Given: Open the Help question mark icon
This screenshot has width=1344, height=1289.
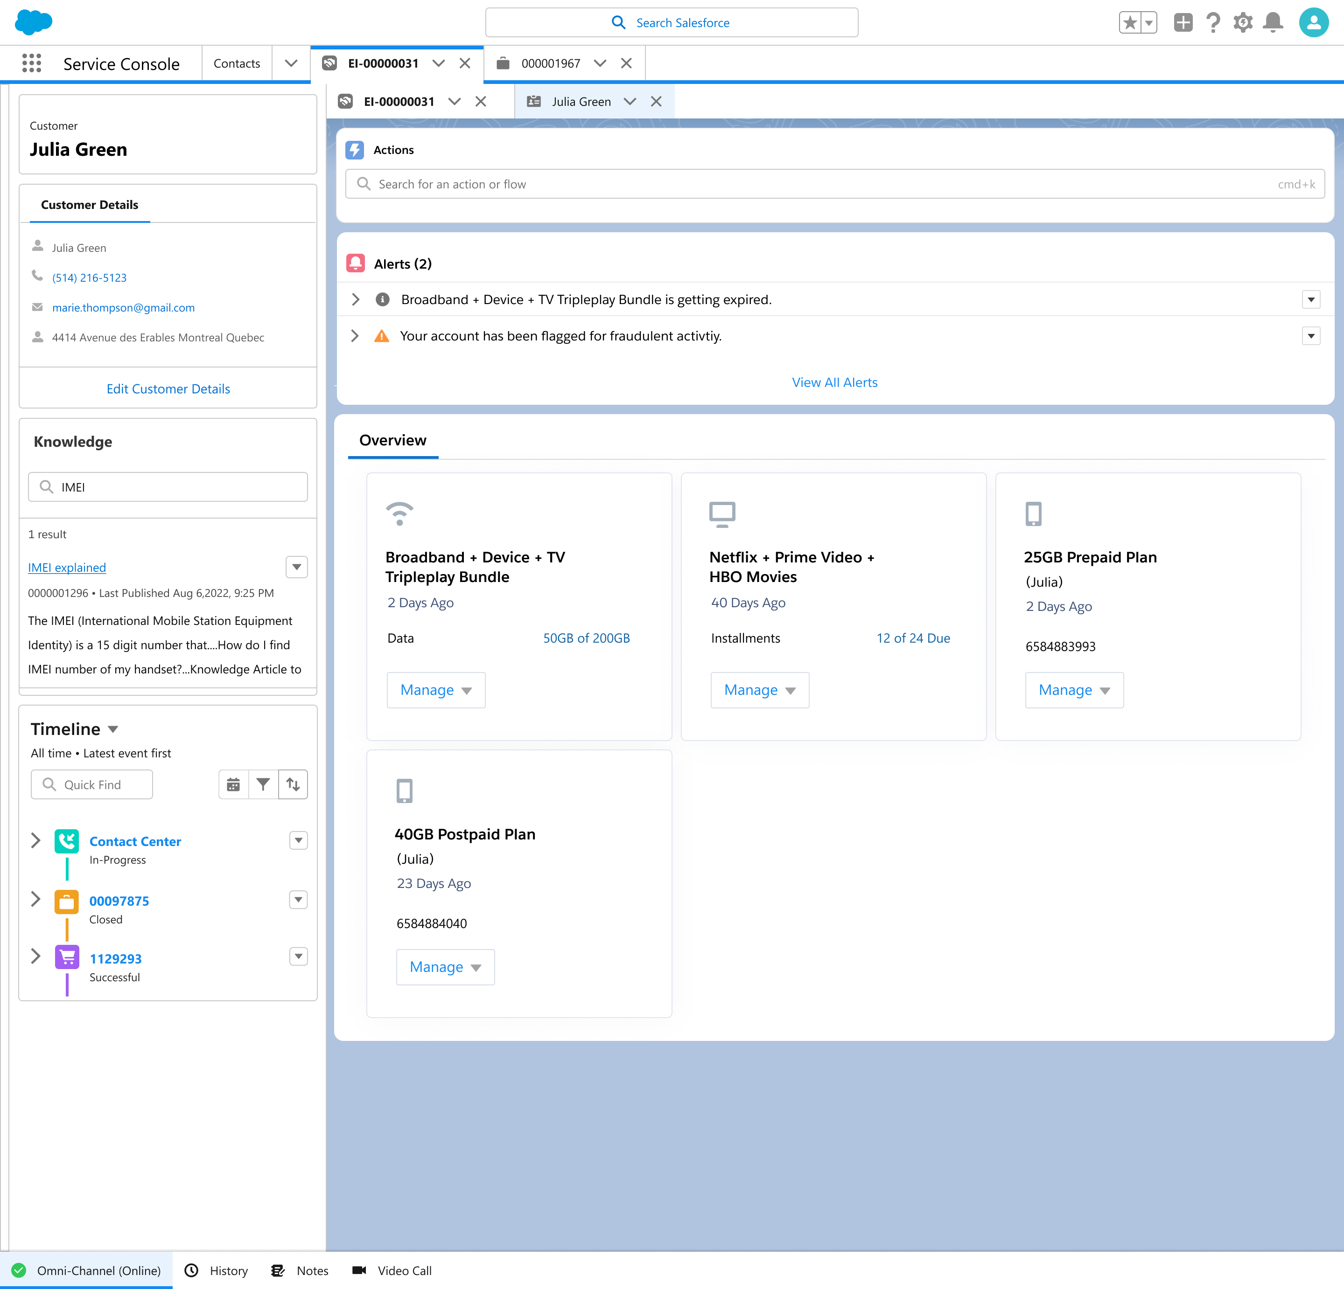Looking at the screenshot, I should (x=1213, y=22).
